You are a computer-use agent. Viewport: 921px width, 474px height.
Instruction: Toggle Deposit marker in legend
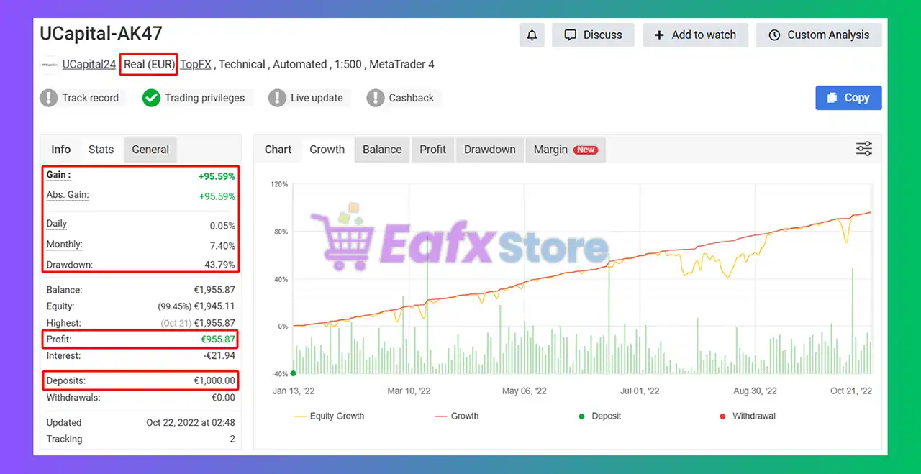[600, 416]
